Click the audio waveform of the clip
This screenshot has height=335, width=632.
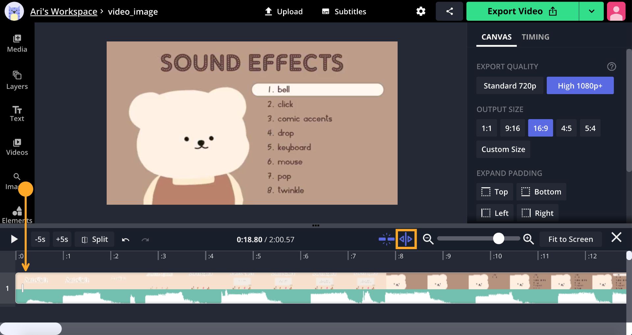(x=321, y=296)
